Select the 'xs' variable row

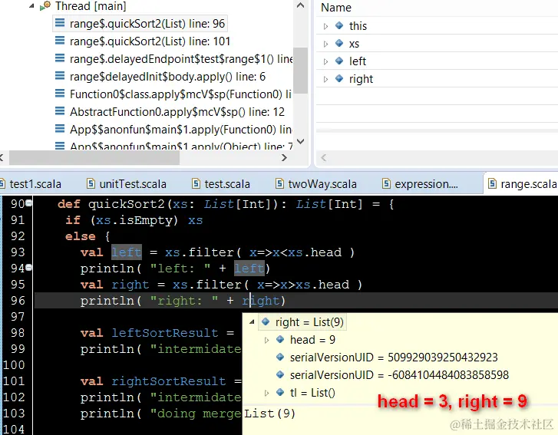click(x=437, y=44)
